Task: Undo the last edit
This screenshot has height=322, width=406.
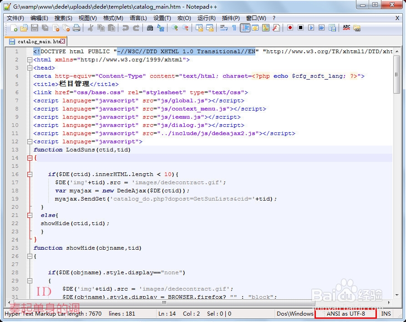Action: (125, 28)
